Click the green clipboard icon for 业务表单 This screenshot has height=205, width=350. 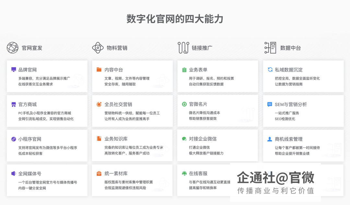pyautogui.click(x=184, y=70)
